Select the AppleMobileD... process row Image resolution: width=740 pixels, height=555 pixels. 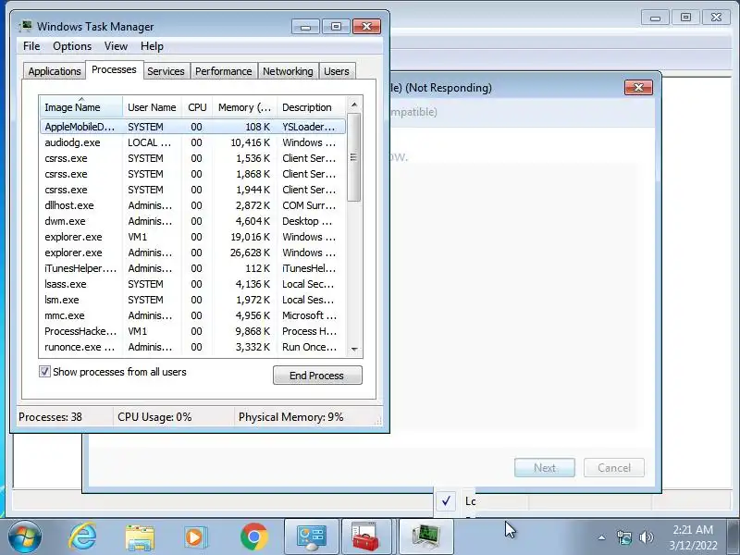click(193, 127)
